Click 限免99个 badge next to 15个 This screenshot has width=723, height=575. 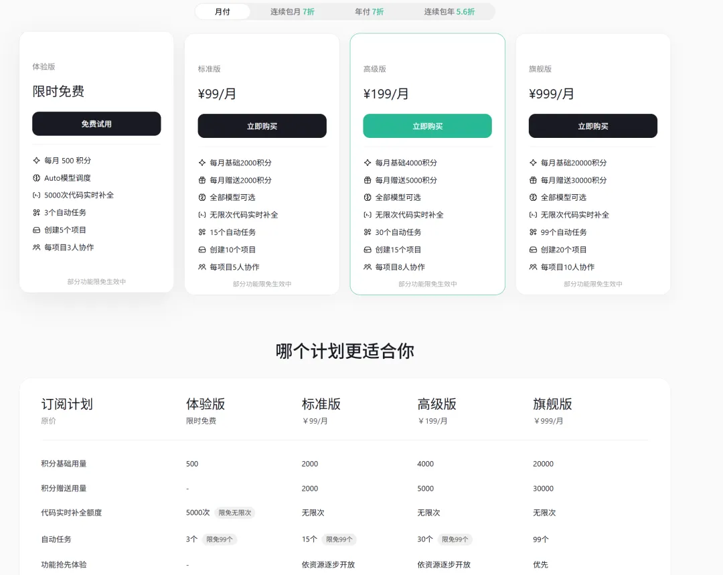pyautogui.click(x=339, y=540)
